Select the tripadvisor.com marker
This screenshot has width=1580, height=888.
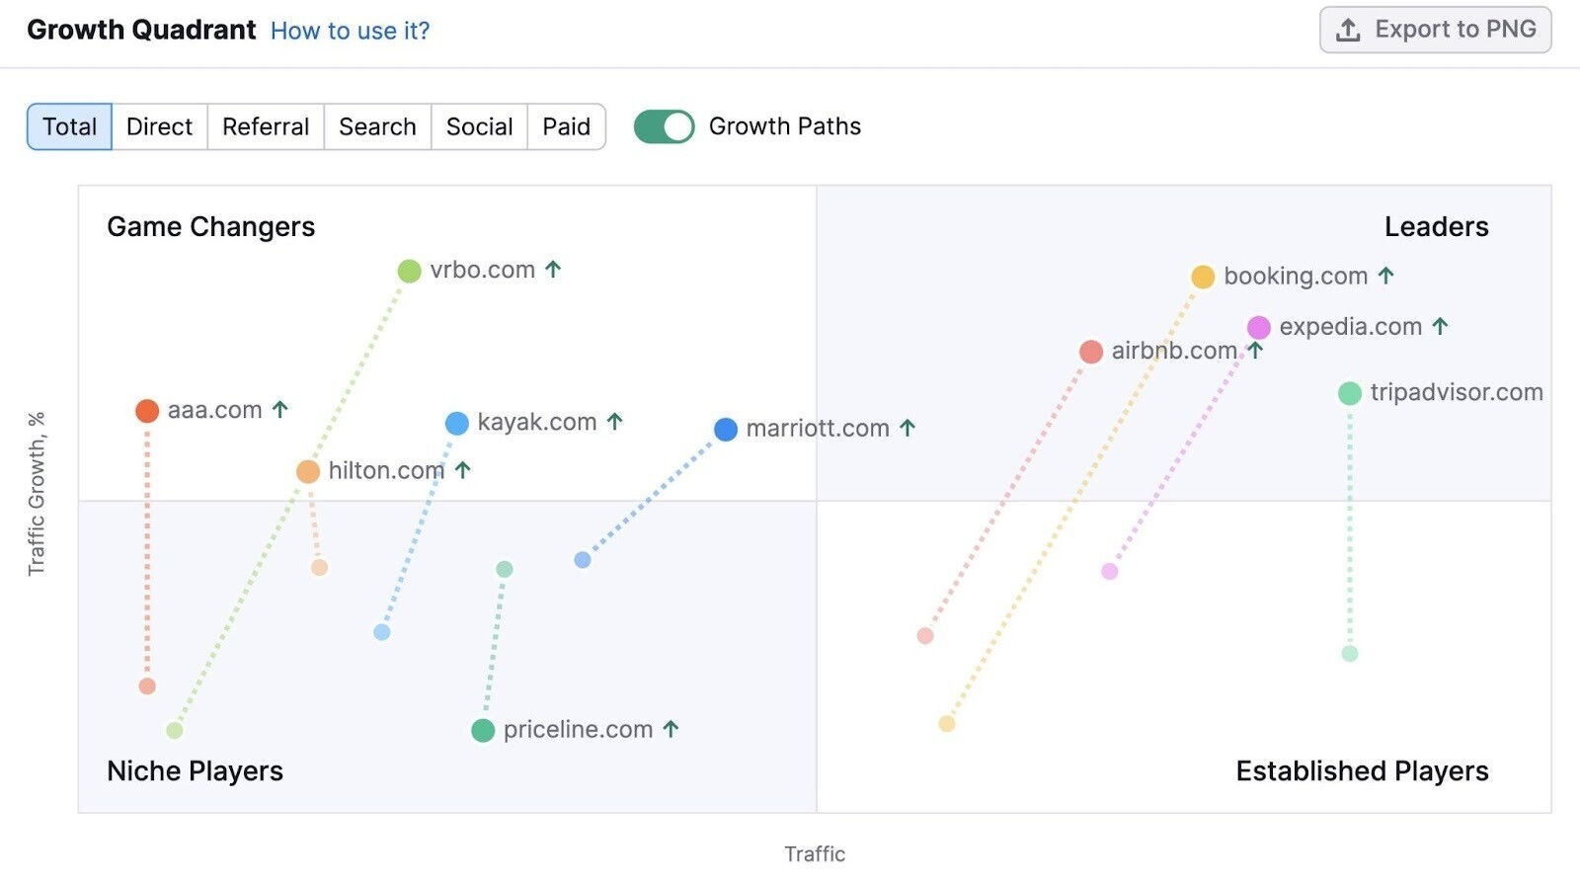1349,392
